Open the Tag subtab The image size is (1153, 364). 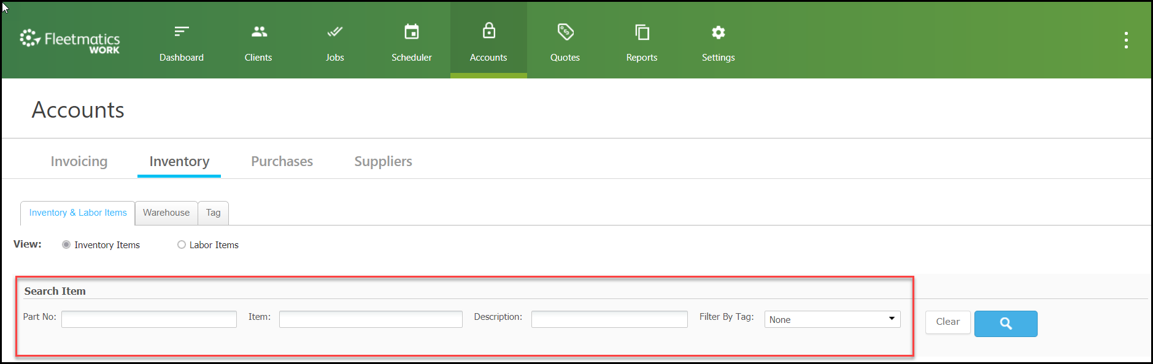coord(214,213)
